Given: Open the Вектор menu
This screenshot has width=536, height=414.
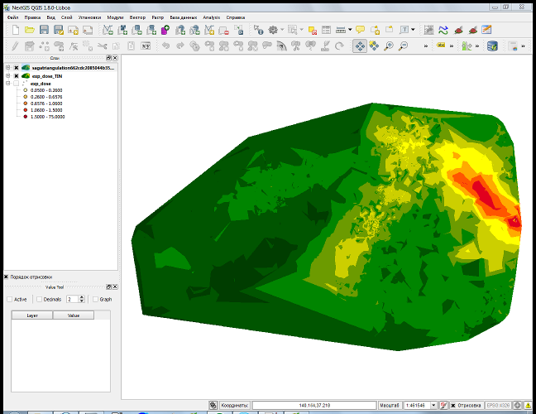Looking at the screenshot, I should click(x=137, y=17).
